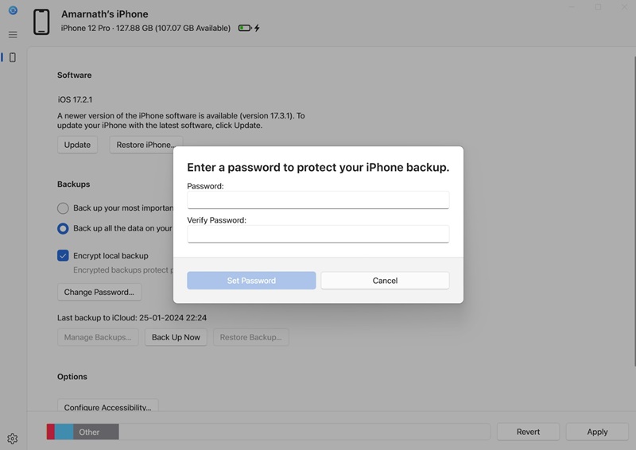Click the large iPhone icon in header
636x450 pixels.
41,22
